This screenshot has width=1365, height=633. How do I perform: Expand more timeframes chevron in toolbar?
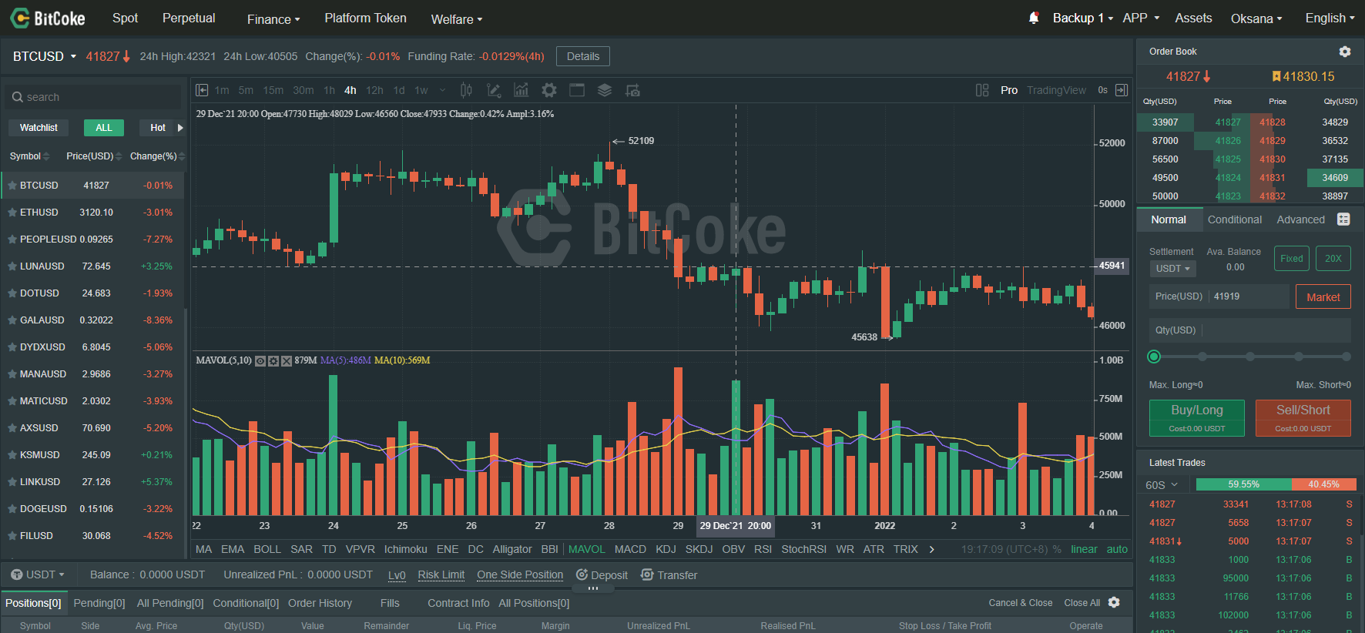point(442,90)
